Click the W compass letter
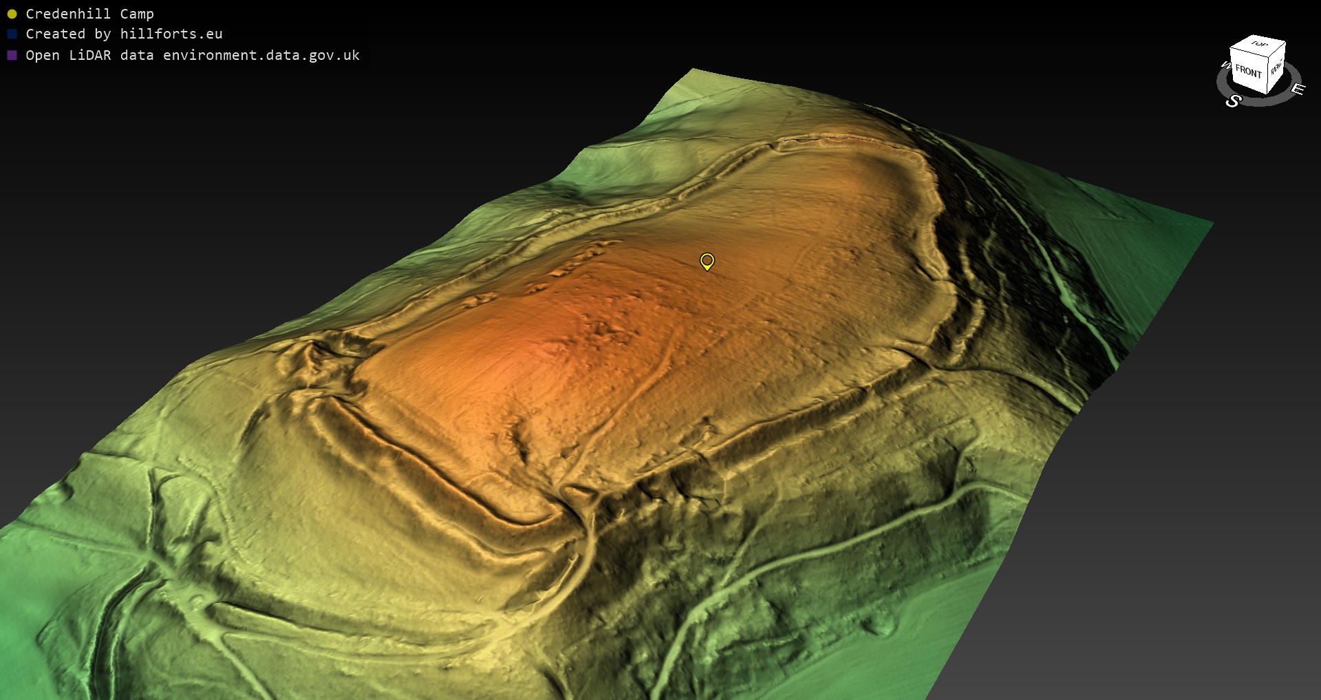1321x700 pixels. point(1225,65)
